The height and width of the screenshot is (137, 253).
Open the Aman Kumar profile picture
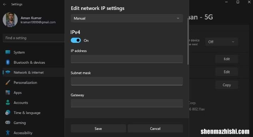click(10, 19)
